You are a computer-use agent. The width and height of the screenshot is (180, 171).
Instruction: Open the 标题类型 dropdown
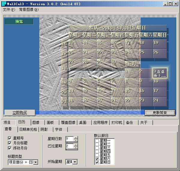(36, 162)
